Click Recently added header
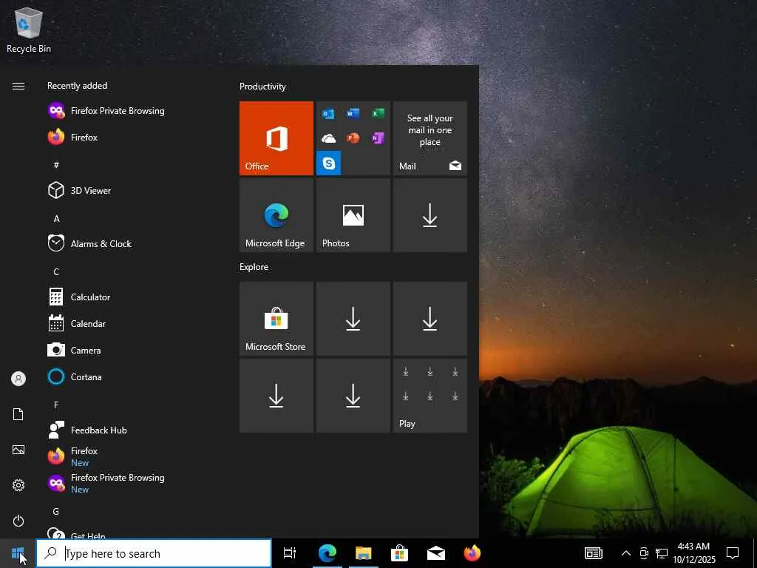The width and height of the screenshot is (757, 568). 77,86
